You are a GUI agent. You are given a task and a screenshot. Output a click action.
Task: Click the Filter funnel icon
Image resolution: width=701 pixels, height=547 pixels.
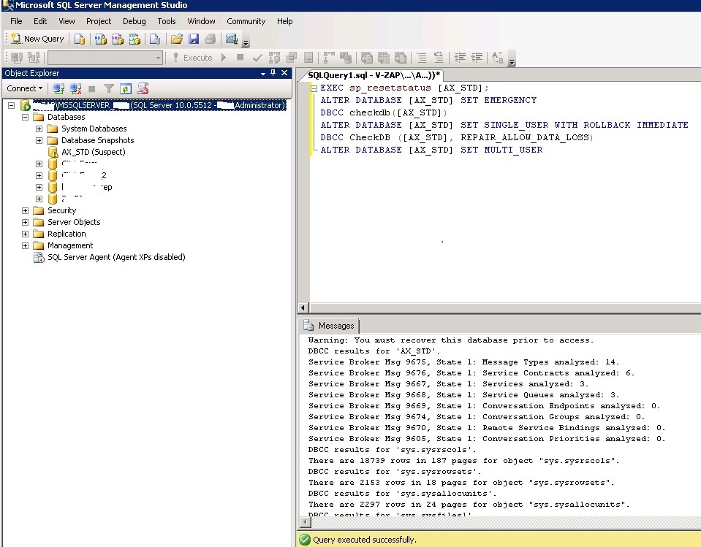(109, 88)
